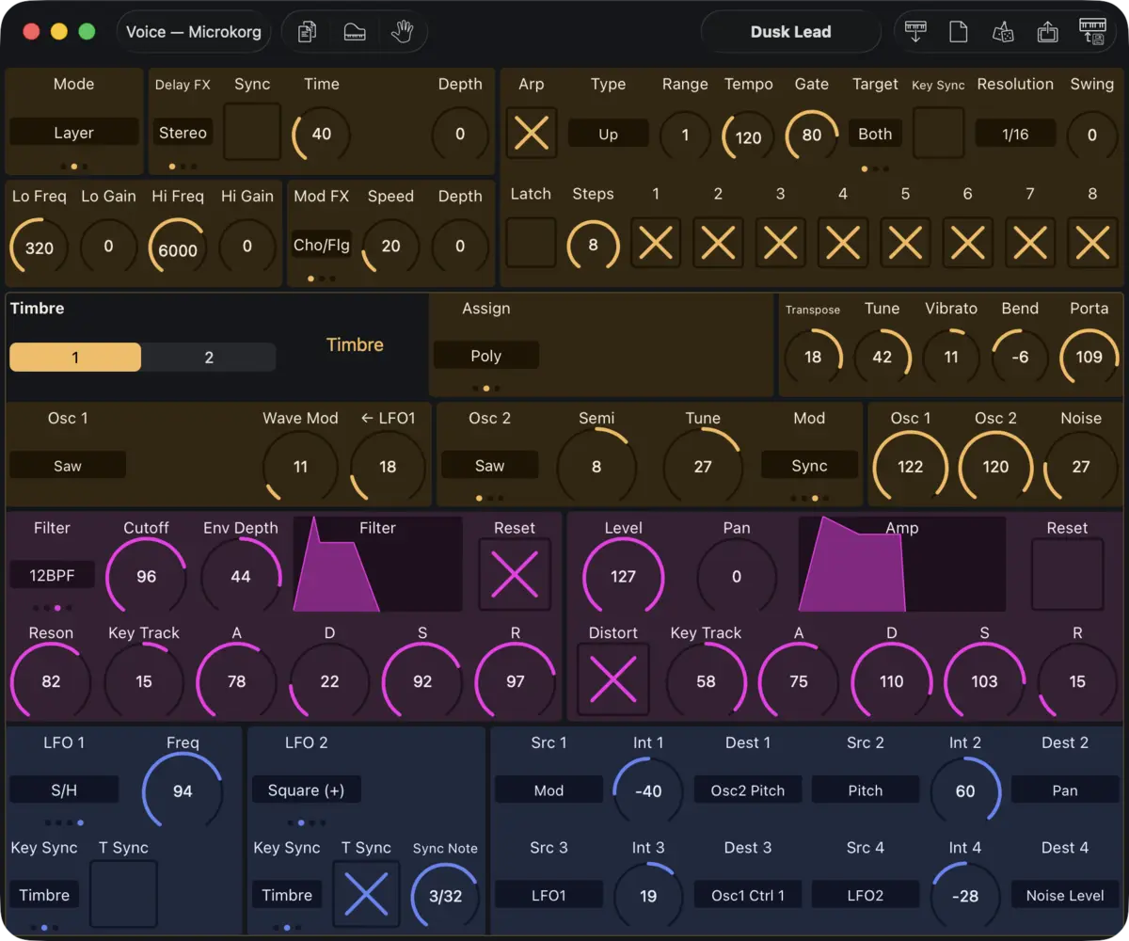Toggle arp step 8 checkbox

(x=1092, y=243)
